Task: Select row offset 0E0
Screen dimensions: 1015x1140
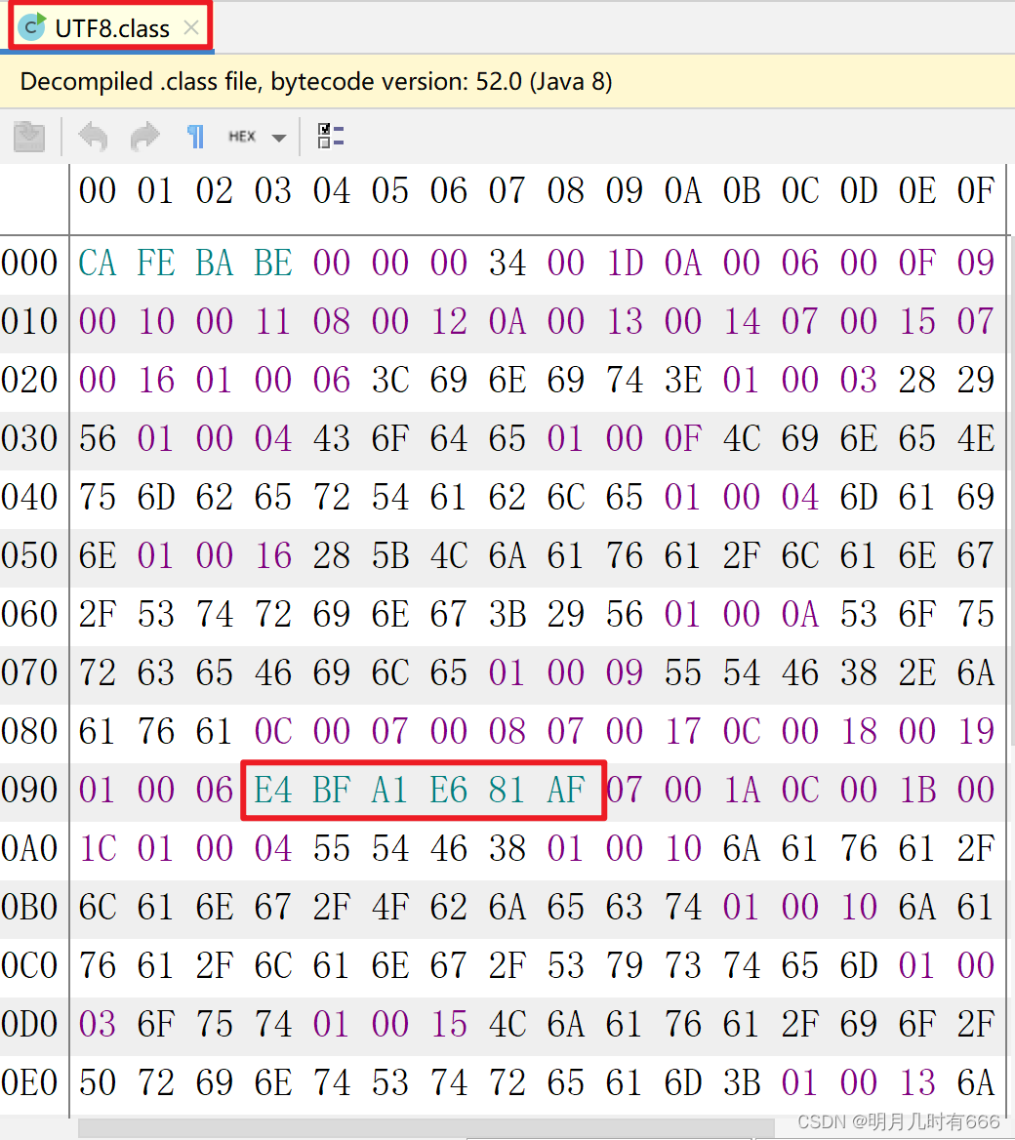Action: (29, 1082)
